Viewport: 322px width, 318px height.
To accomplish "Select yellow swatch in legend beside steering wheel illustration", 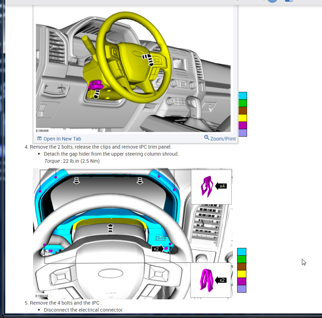I will point(242,118).
